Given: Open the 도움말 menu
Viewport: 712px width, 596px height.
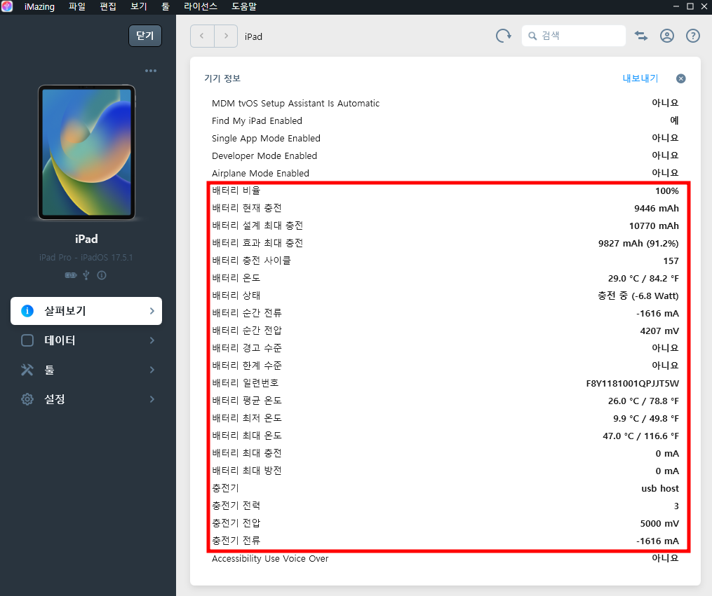Looking at the screenshot, I should tap(244, 6).
